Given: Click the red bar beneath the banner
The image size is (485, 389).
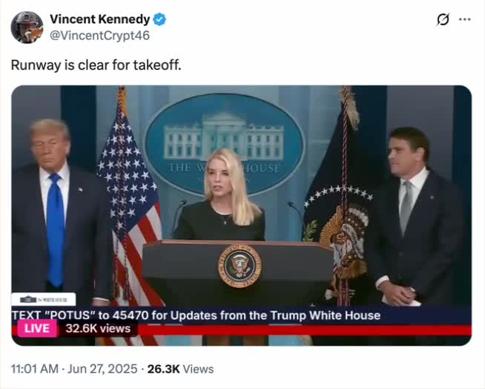Looking at the screenshot, I should (x=305, y=330).
